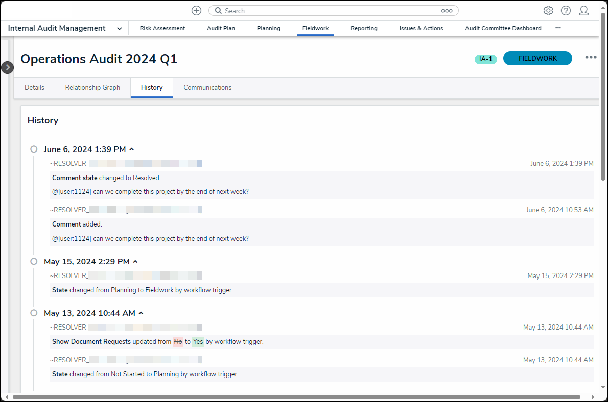Image resolution: width=608 pixels, height=402 pixels.
Task: Open the audit's three-dot options menu
Action: click(591, 57)
